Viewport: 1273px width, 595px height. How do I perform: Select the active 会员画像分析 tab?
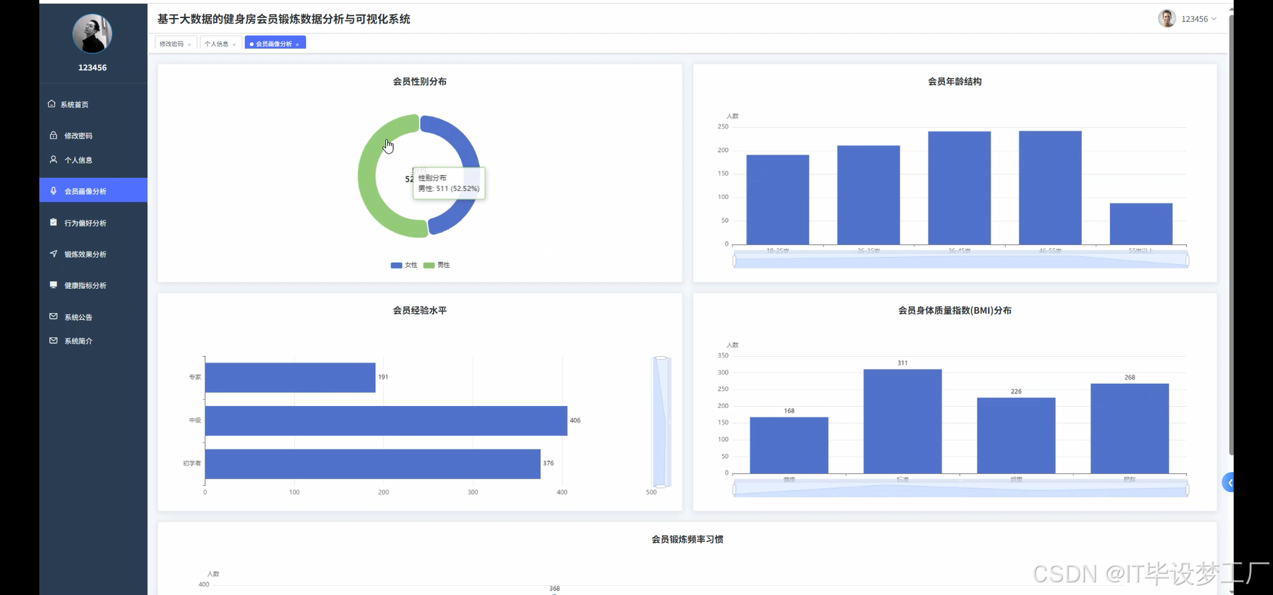(x=274, y=44)
